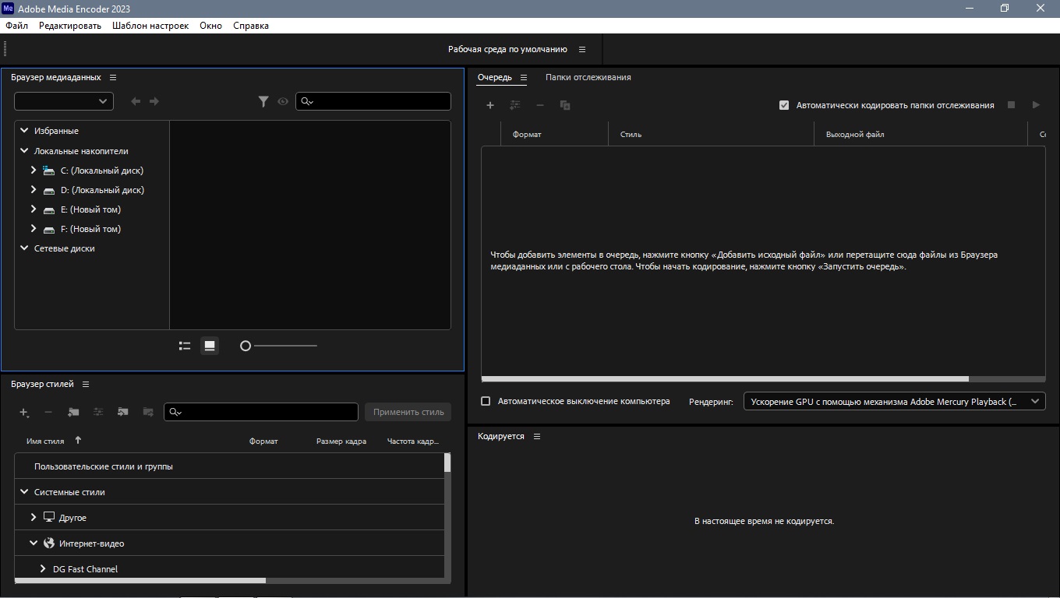Switch media browser to thumbnail view
Viewport: 1060px width, 598px height.
[x=210, y=346]
